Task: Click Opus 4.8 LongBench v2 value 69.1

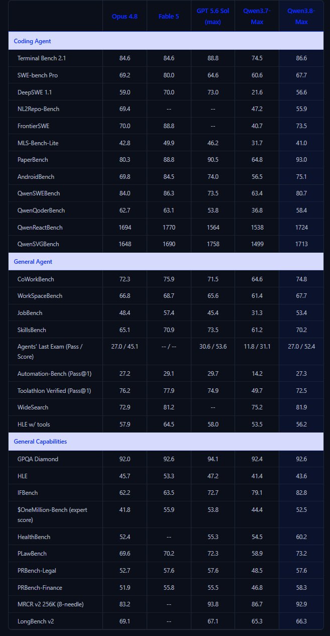Action: pos(125,621)
